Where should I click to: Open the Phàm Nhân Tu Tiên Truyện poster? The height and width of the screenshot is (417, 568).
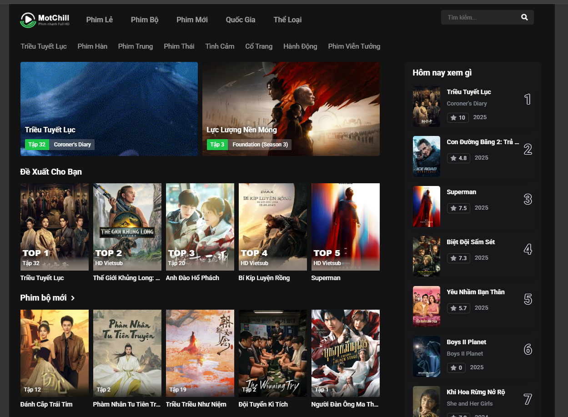(127, 353)
